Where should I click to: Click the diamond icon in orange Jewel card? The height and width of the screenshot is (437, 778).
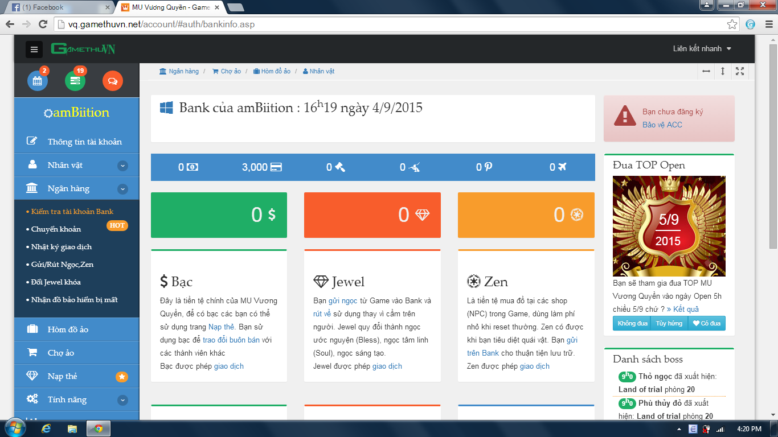[422, 215]
